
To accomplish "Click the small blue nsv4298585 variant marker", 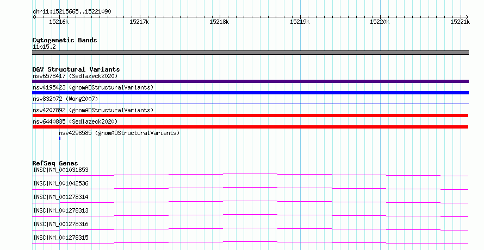I will pyautogui.click(x=60, y=138).
